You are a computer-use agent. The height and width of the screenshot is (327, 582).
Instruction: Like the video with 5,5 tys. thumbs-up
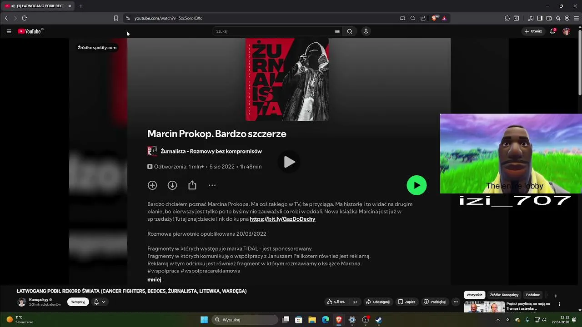tap(336, 302)
